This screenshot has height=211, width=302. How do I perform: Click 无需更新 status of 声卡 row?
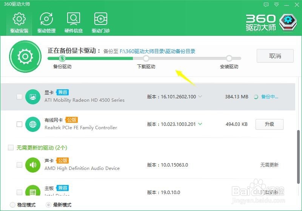pyautogui.click(x=270, y=165)
